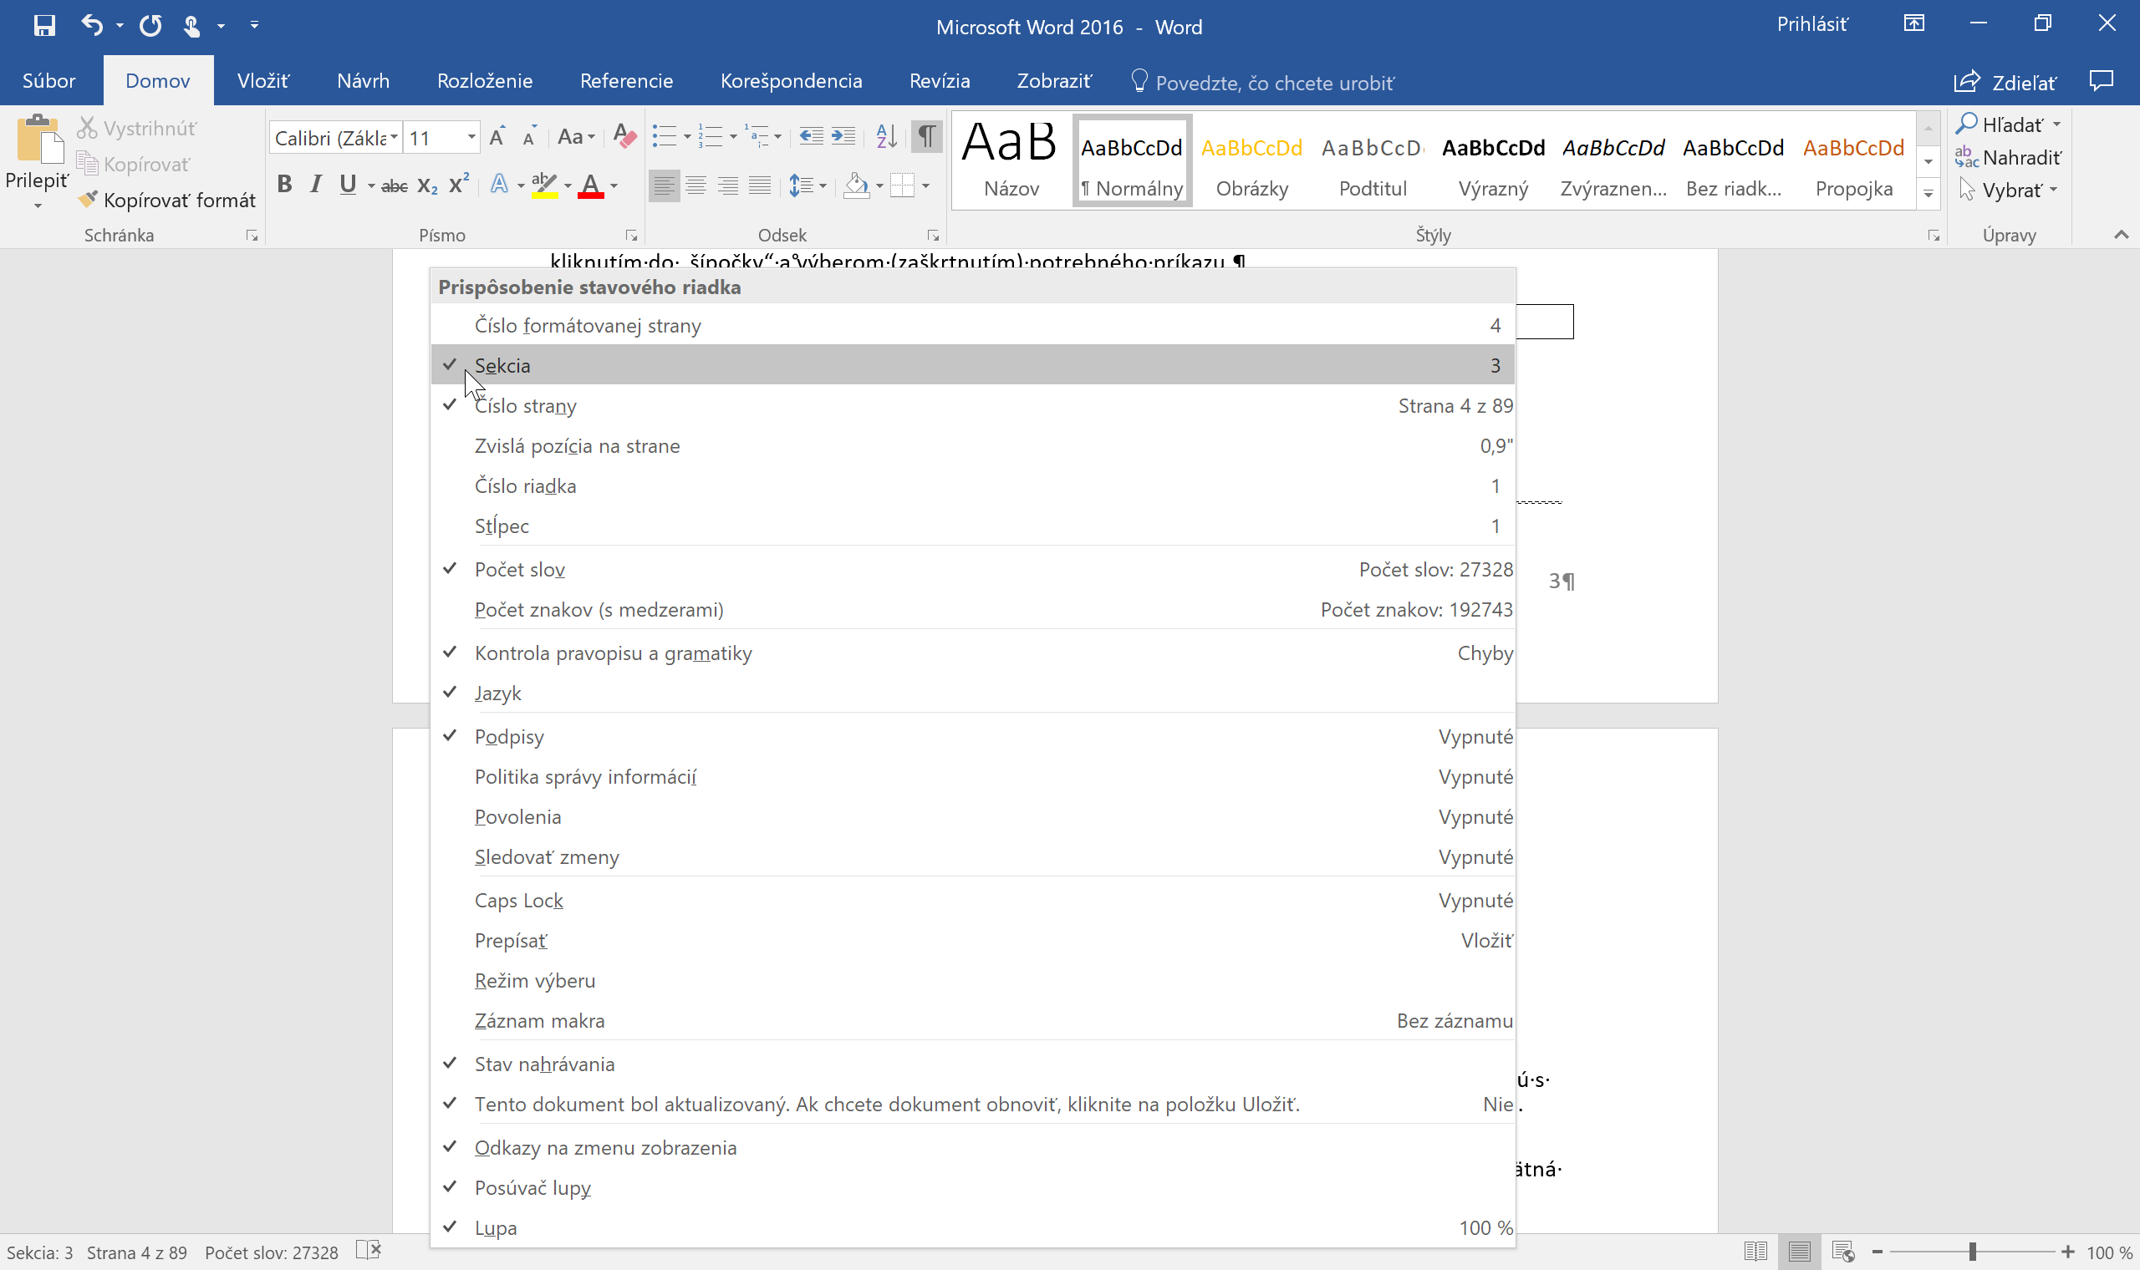The height and width of the screenshot is (1270, 2140).
Task: Click the zoom slider handle
Action: (1972, 1252)
